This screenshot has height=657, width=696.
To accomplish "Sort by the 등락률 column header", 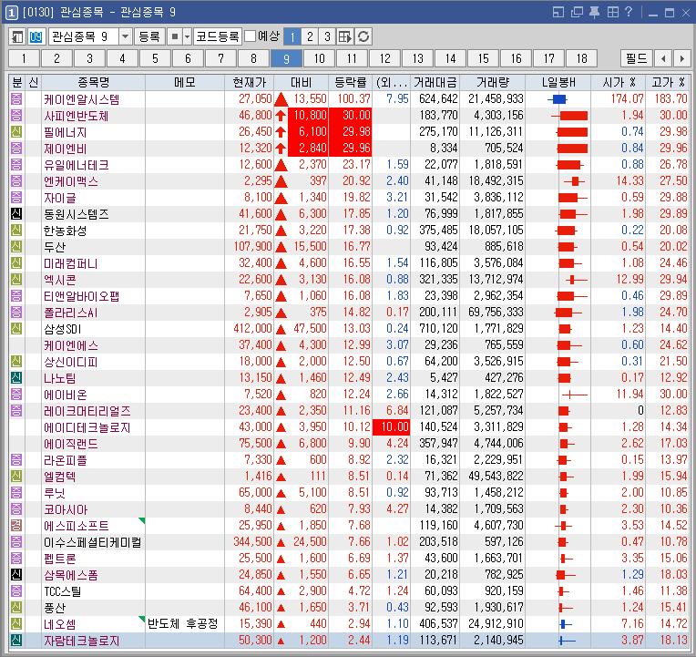I will click(x=350, y=82).
